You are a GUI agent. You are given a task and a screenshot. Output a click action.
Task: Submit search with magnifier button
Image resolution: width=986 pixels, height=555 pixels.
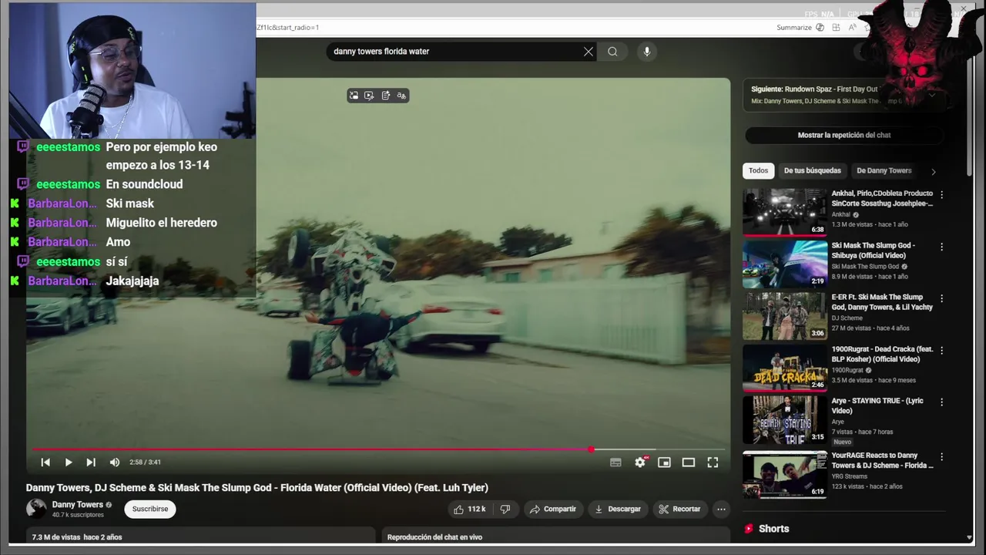612,52
